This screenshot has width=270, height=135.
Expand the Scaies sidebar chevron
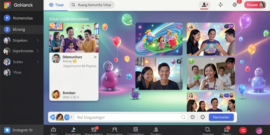(38, 62)
